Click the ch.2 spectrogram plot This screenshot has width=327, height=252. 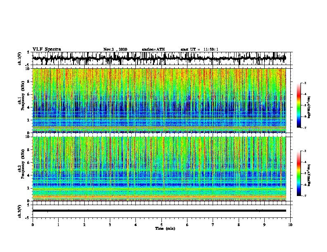[x=159, y=169]
